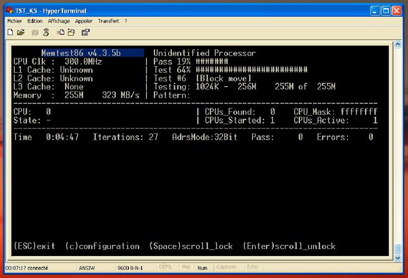Click scrollbar up arrow

pyautogui.click(x=398, y=44)
